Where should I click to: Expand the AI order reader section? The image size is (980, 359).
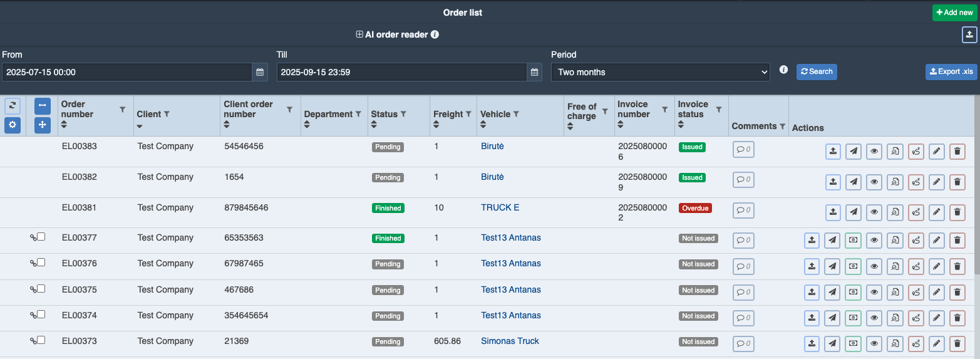359,35
